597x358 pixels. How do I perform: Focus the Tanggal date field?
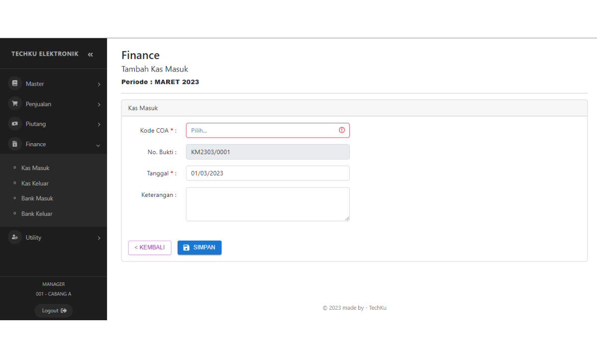[268, 173]
